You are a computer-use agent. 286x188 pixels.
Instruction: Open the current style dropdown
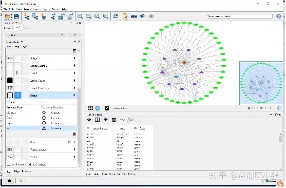pos(35,35)
